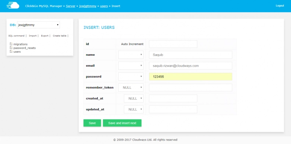Open the remember_token NULL dropdown
291x144 pixels.
point(131,88)
